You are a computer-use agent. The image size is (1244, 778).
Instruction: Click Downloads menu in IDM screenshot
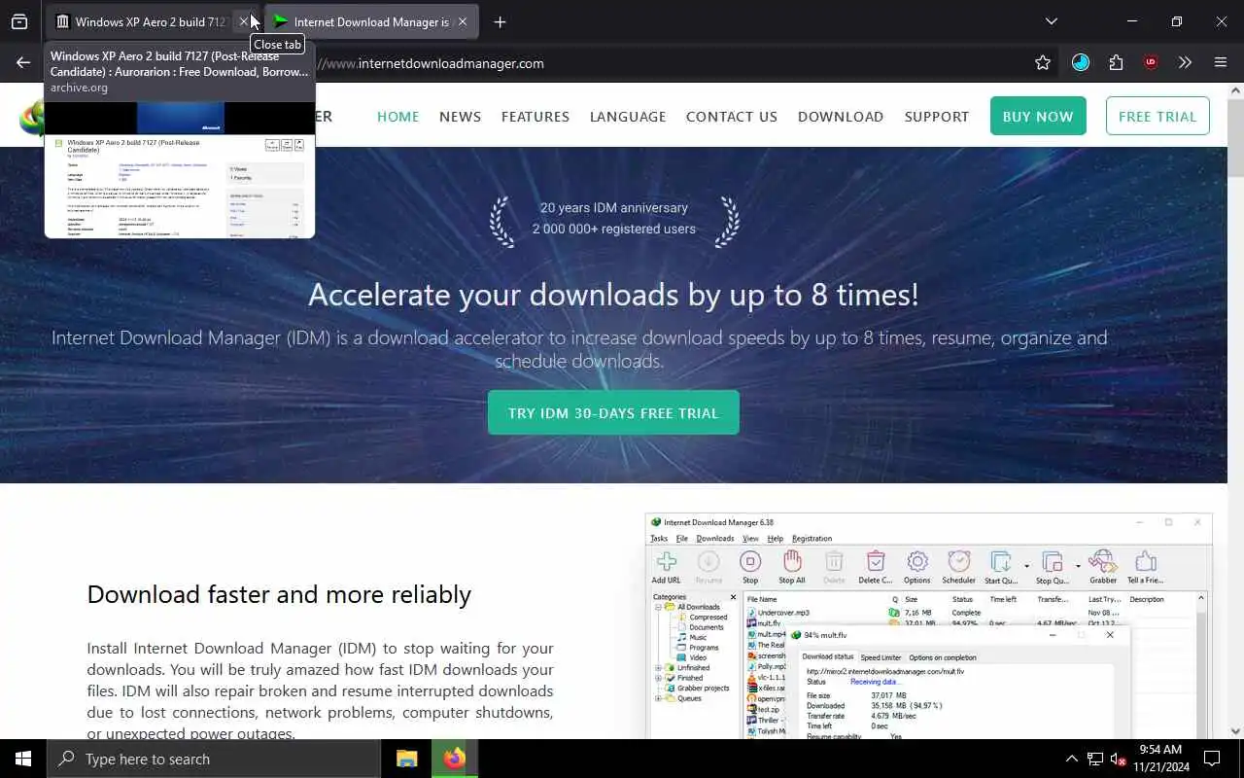[x=715, y=538]
